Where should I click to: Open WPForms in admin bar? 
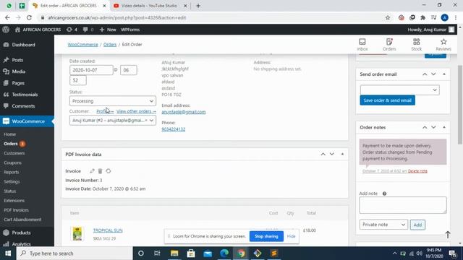tap(130, 30)
